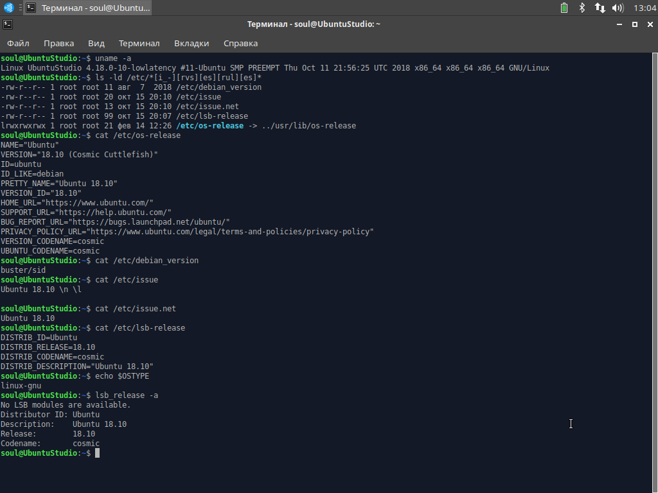Click the VERSION="18.10 (Cosmic Cuttlefish)" line
This screenshot has height=493, width=658.
click(79, 155)
